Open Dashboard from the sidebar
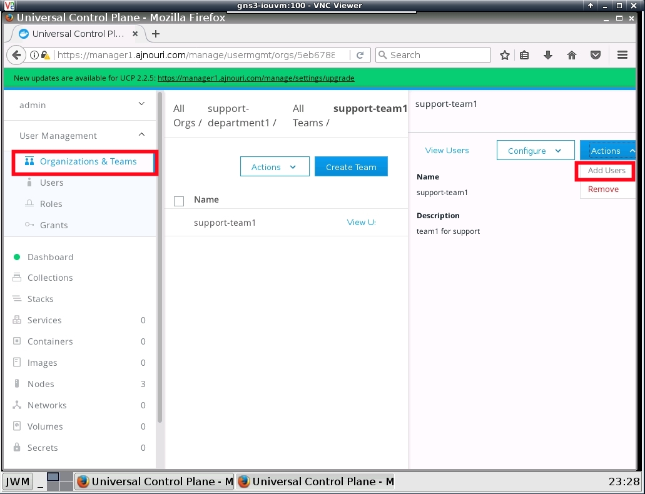Viewport: 645px width, 494px height. pos(50,257)
